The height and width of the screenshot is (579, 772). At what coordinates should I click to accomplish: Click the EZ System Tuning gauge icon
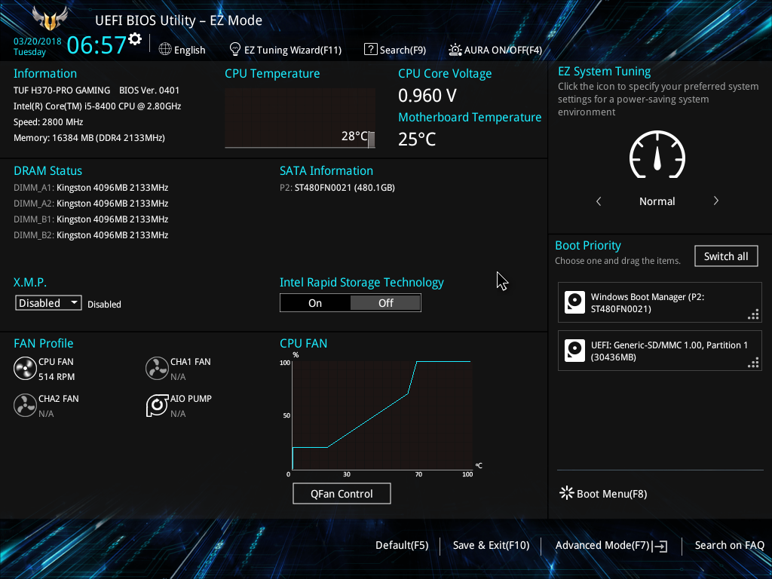[657, 155]
